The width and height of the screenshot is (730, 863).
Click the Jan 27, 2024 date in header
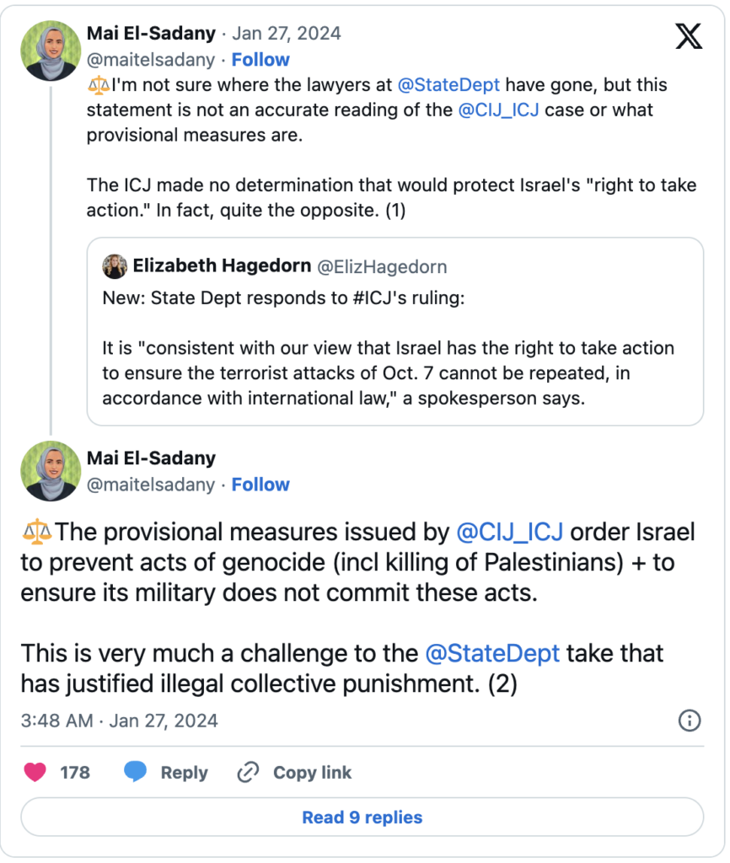click(287, 34)
